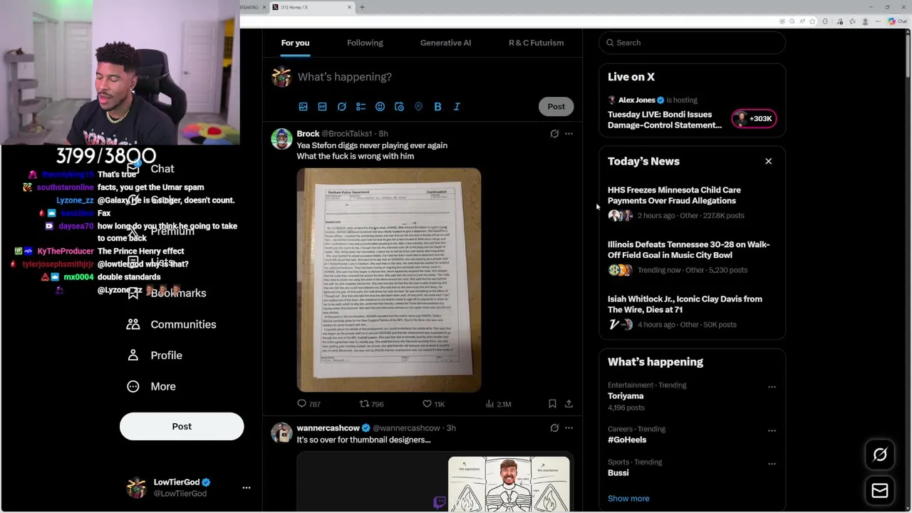
Task: Open floating Grok button at bottom right
Action: (x=880, y=455)
